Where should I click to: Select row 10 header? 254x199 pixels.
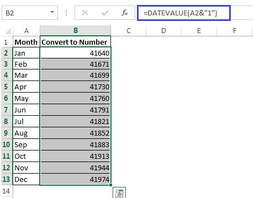[6, 144]
